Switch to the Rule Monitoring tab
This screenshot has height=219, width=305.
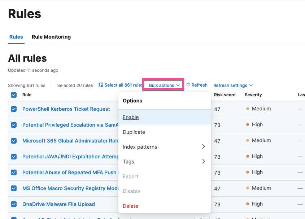coord(51,37)
